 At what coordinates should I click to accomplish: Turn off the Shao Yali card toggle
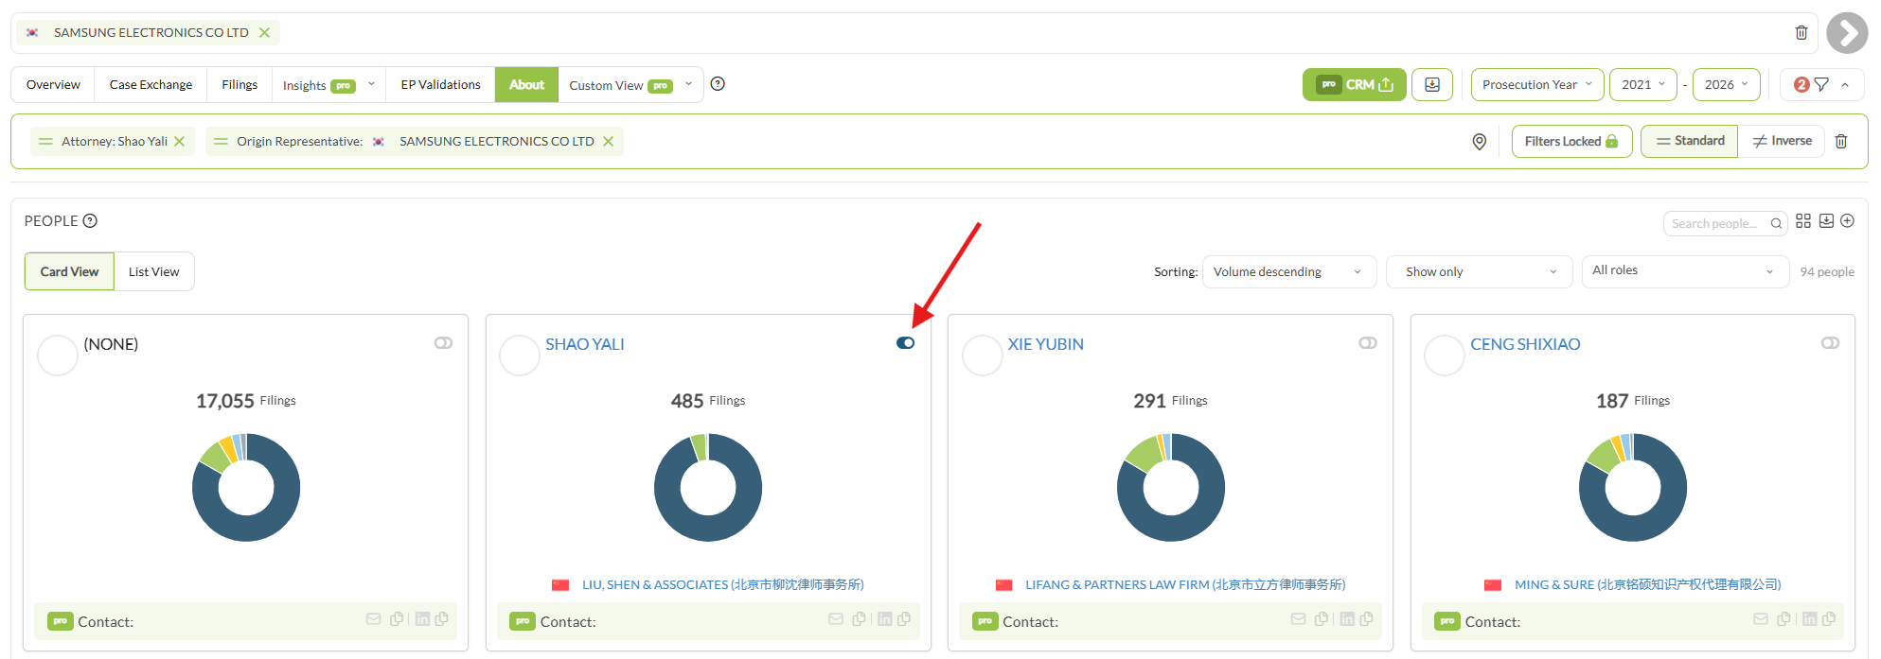(906, 343)
